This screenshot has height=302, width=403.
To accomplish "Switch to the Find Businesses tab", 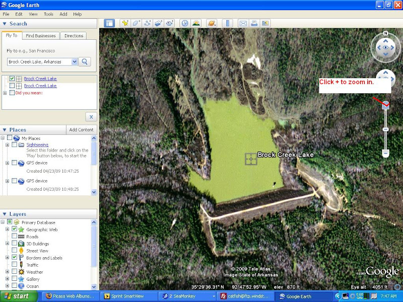I will 42,36.
